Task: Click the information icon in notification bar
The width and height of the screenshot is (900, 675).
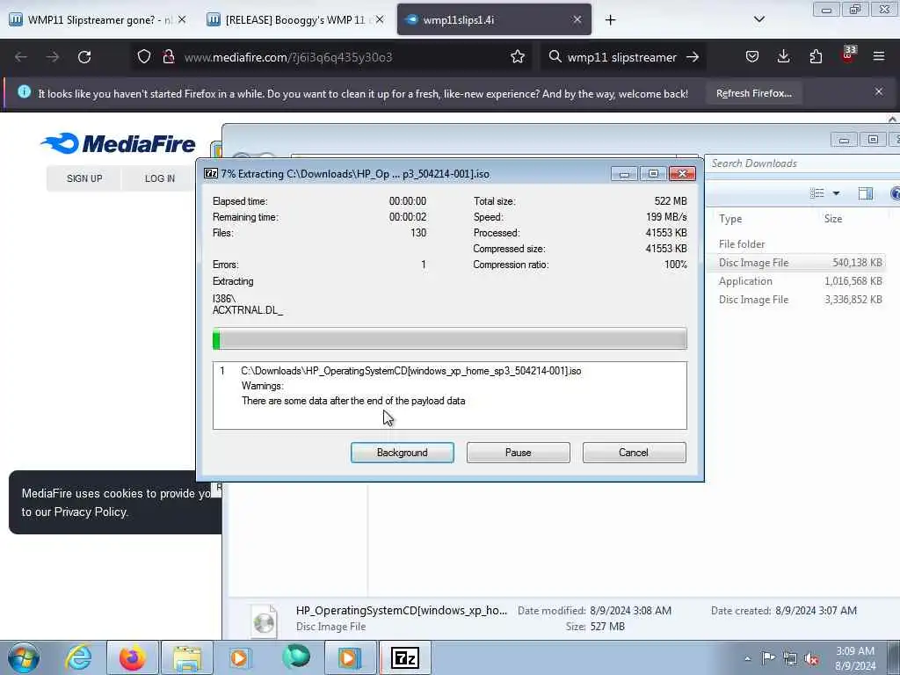Action: tap(24, 91)
